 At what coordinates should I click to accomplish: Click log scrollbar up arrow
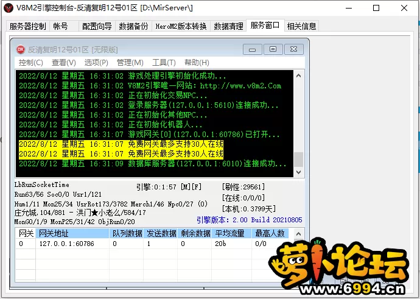pos(299,76)
